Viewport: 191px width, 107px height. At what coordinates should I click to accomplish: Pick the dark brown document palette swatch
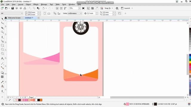click(x=19, y=100)
